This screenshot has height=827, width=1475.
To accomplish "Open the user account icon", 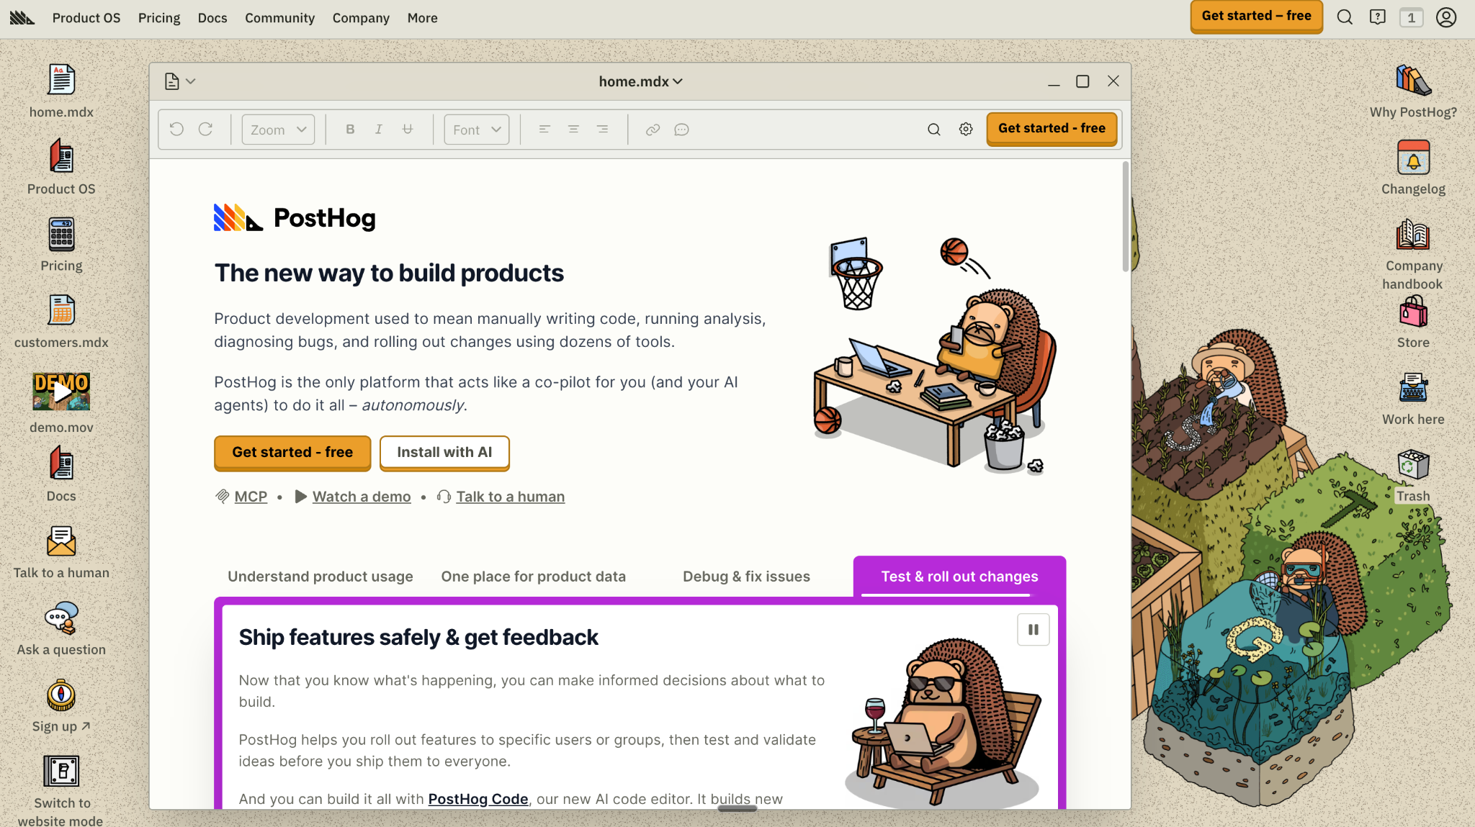I will 1446,17.
